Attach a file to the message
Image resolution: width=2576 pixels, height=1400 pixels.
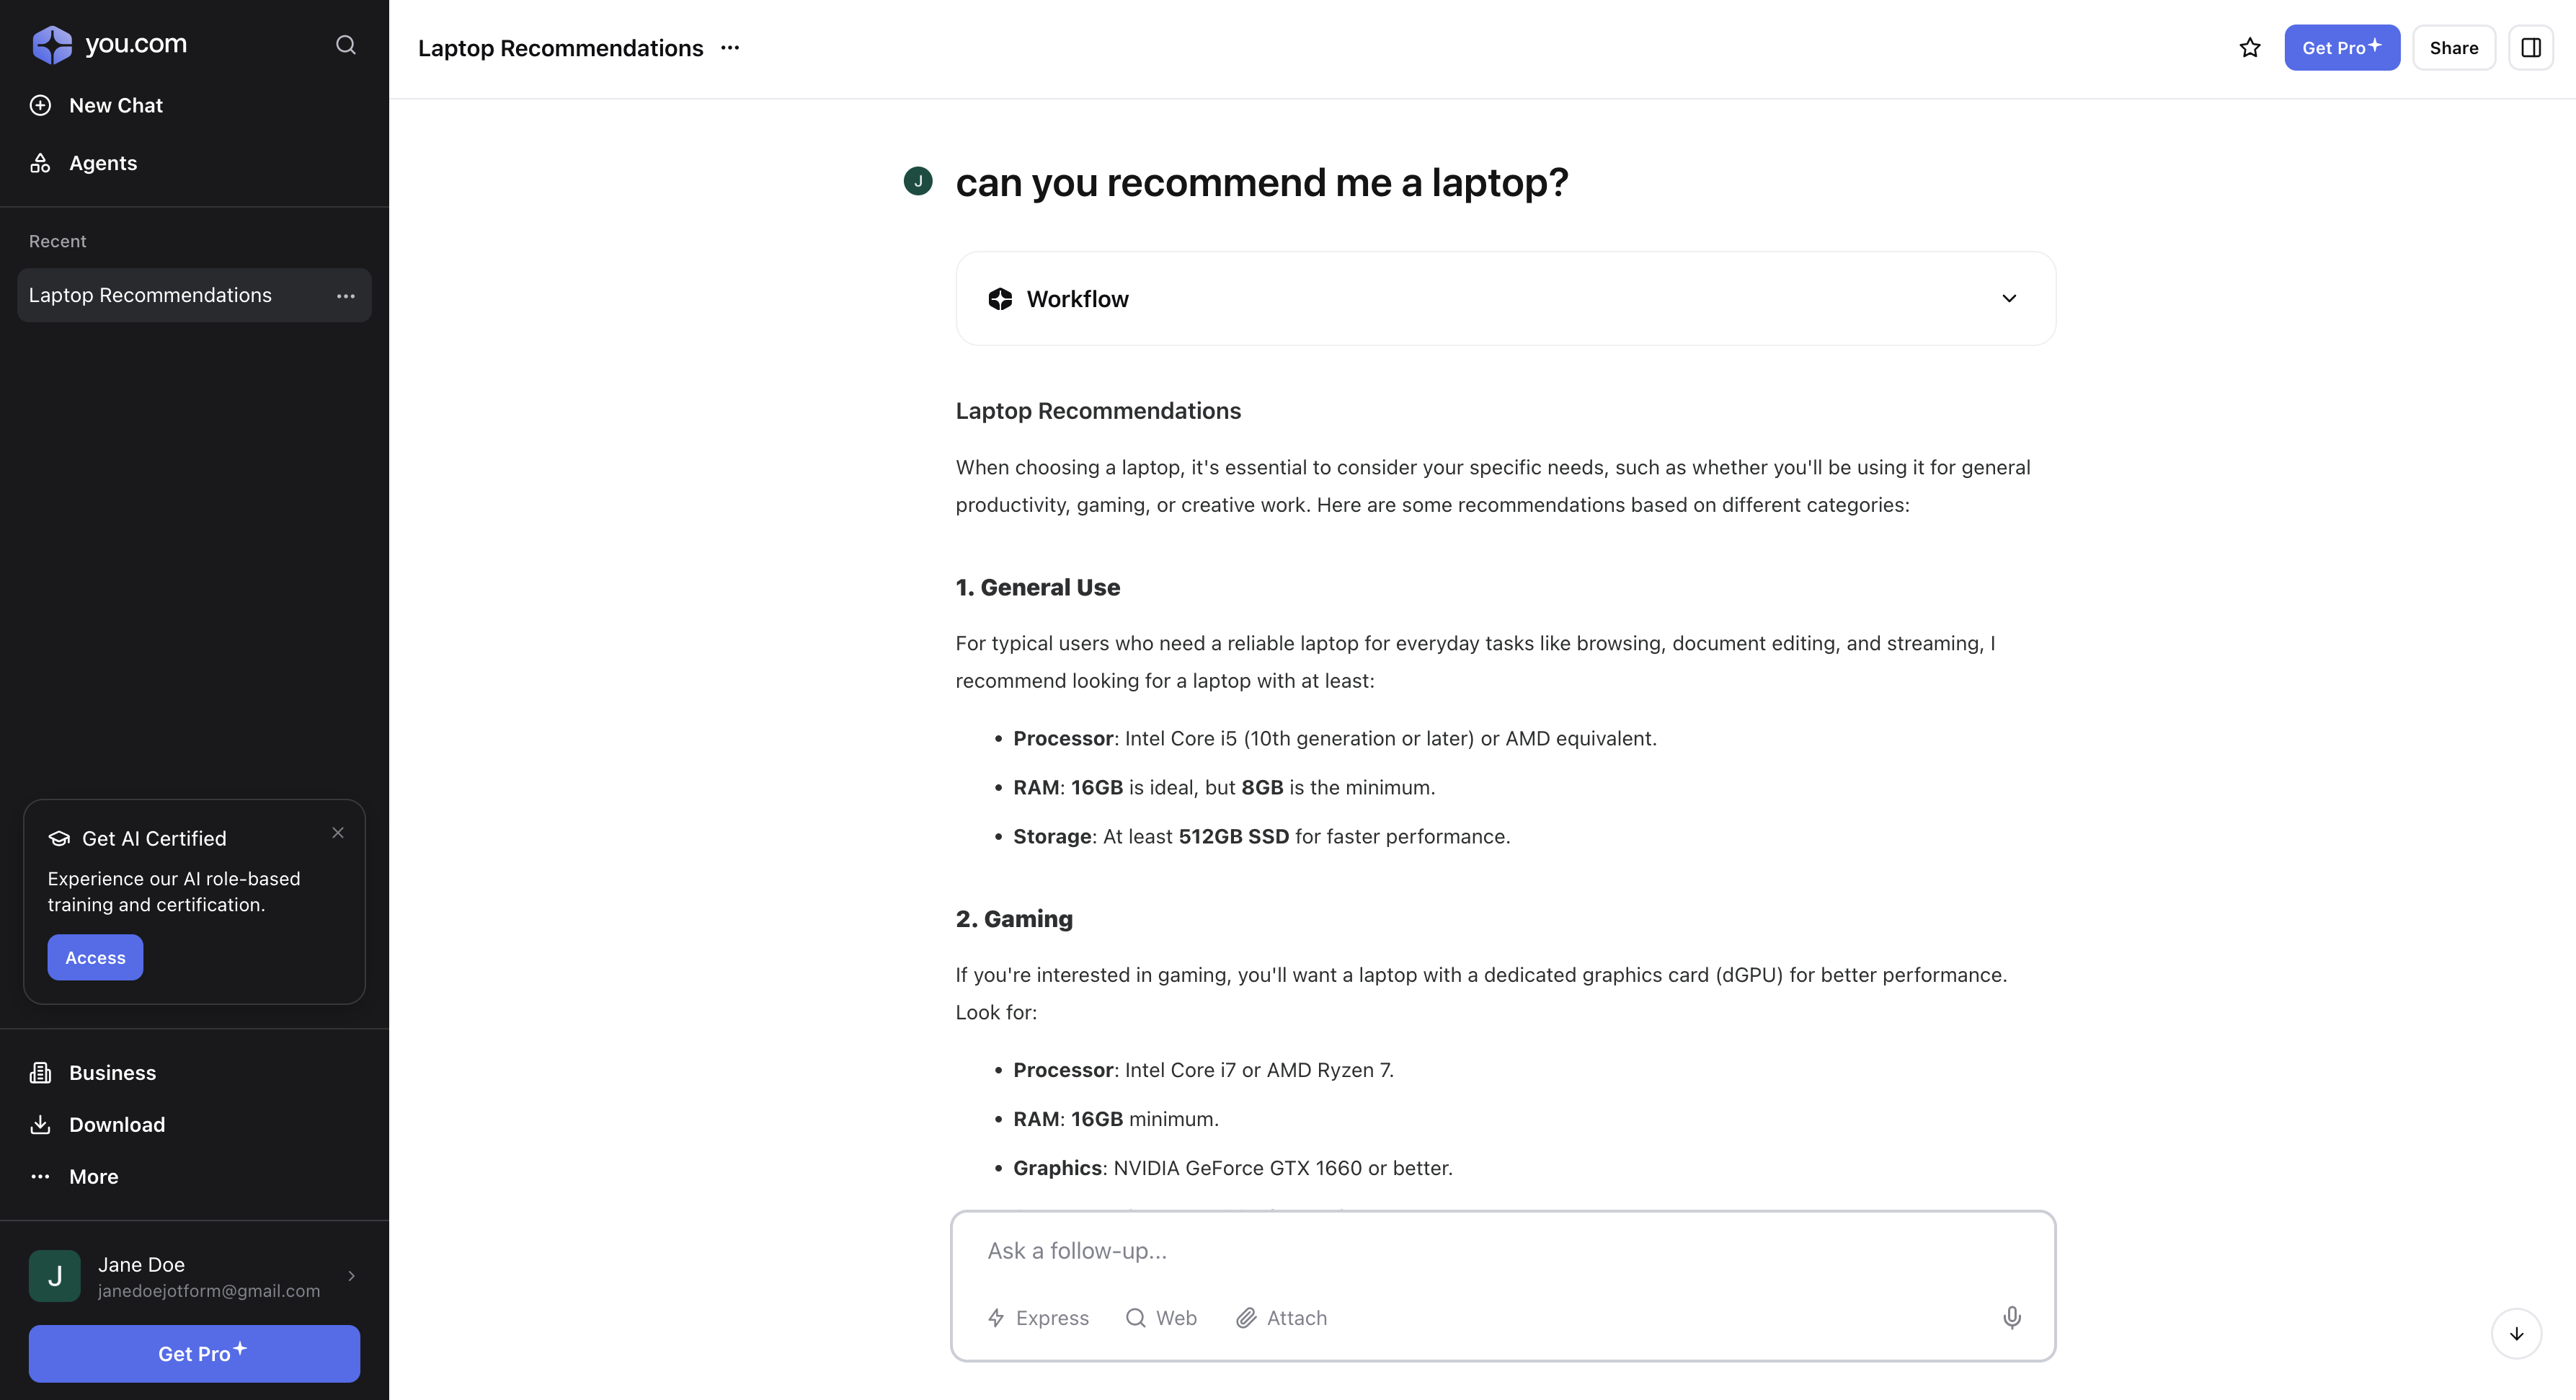pyautogui.click(x=1281, y=1318)
